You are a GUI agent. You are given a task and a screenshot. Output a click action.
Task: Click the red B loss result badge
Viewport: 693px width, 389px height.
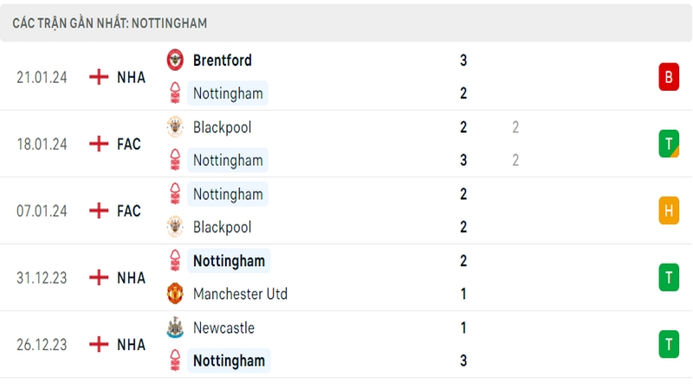(x=669, y=77)
